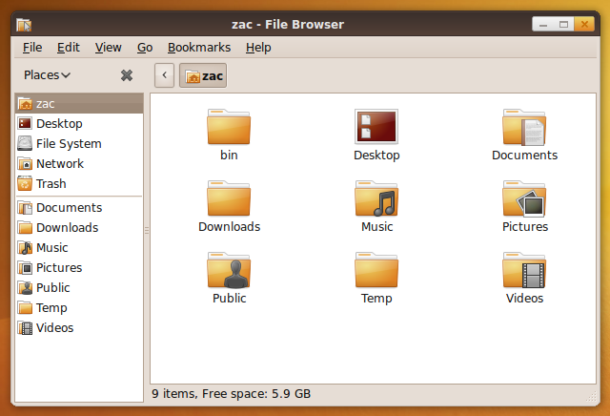Viewport: 610px width, 416px height.
Task: Open the Bookmarks menu
Action: (x=199, y=48)
